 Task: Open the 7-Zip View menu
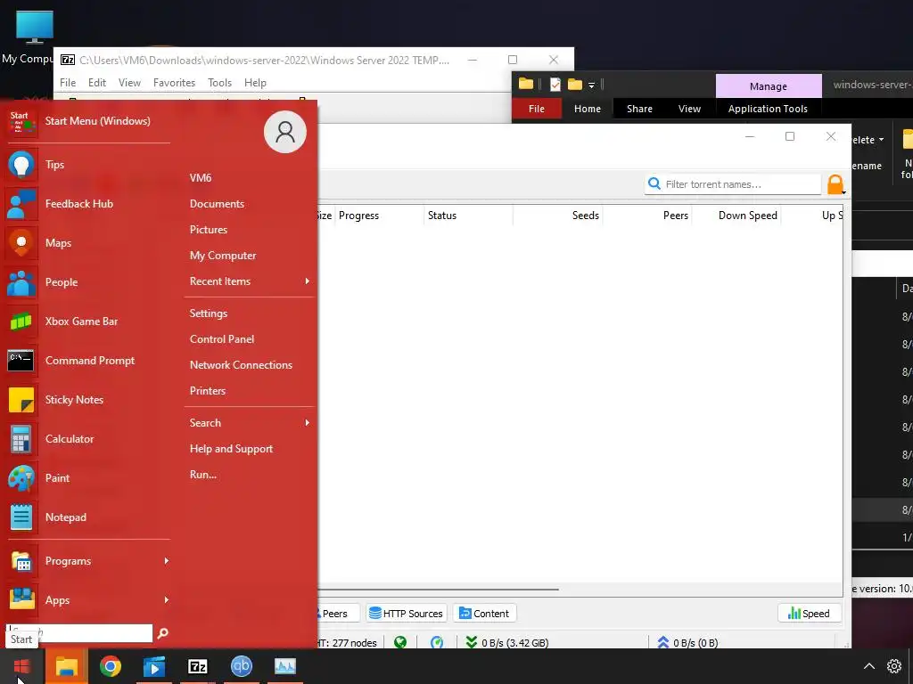tap(129, 83)
